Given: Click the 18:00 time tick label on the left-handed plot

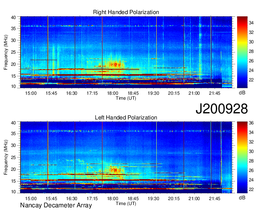Looking at the screenshot, I should tap(113, 199).
